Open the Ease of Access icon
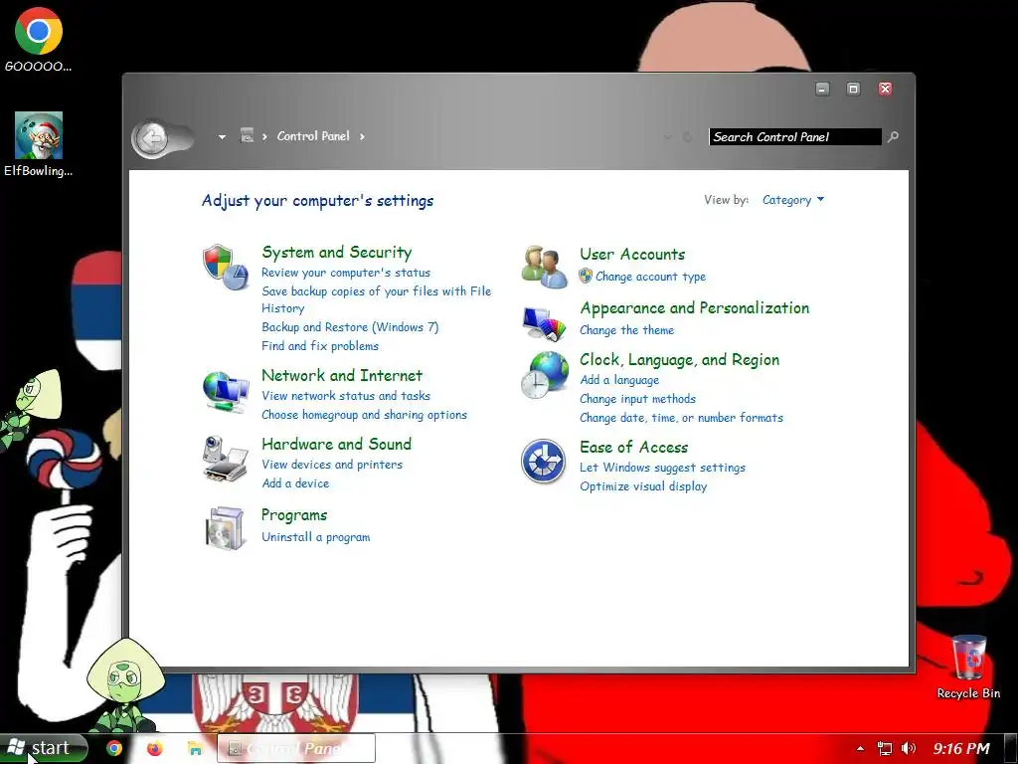The height and width of the screenshot is (764, 1018). point(544,462)
